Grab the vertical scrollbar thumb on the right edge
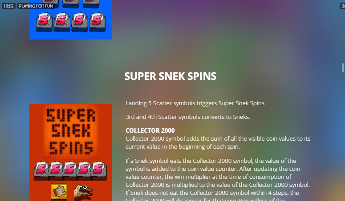This screenshot has height=201, width=345. 343,68
